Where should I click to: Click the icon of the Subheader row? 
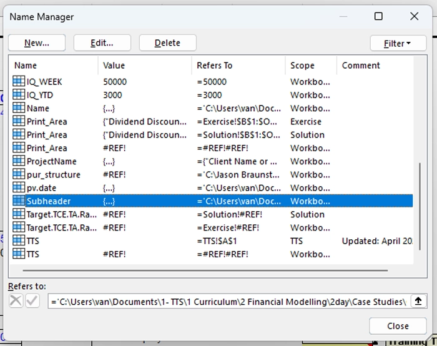pyautogui.click(x=19, y=200)
